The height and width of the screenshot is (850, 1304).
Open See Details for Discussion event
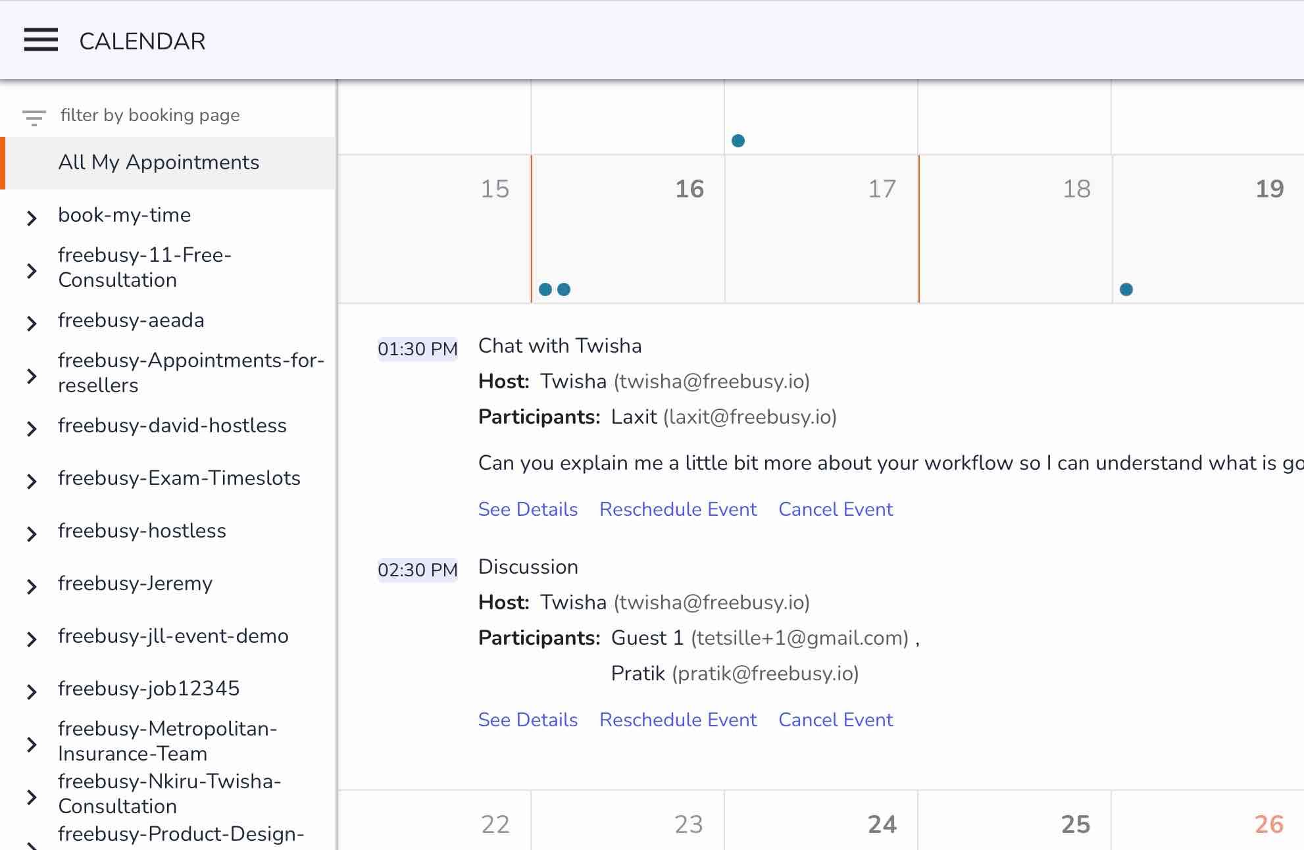pos(528,720)
